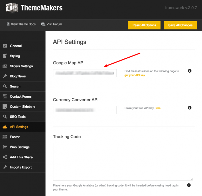Click the Contact Forms grid icon
The width and height of the screenshot is (202, 196).
pyautogui.click(x=5, y=96)
